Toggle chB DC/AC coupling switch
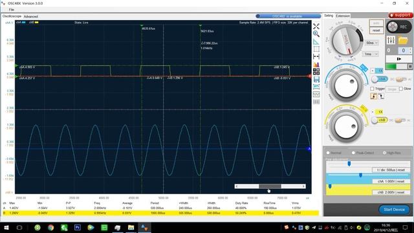Viewport: 414px width, 233px height. pyautogui.click(x=400, y=120)
